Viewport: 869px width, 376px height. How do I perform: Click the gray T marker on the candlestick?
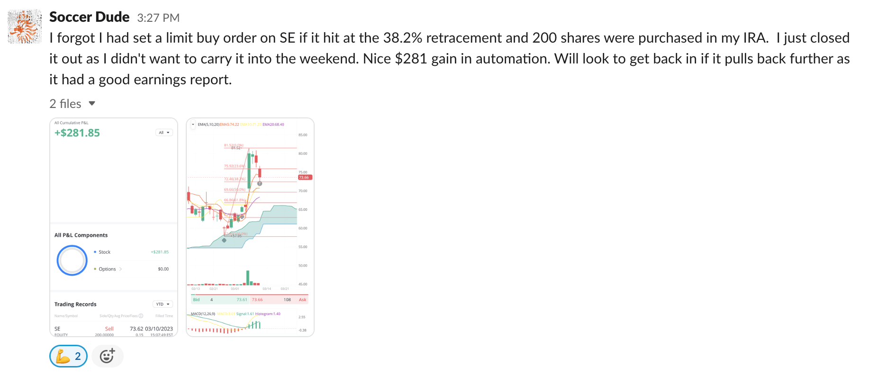[260, 183]
